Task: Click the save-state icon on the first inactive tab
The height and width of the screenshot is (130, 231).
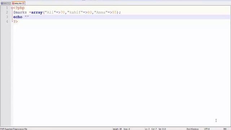Action: [2, 3]
